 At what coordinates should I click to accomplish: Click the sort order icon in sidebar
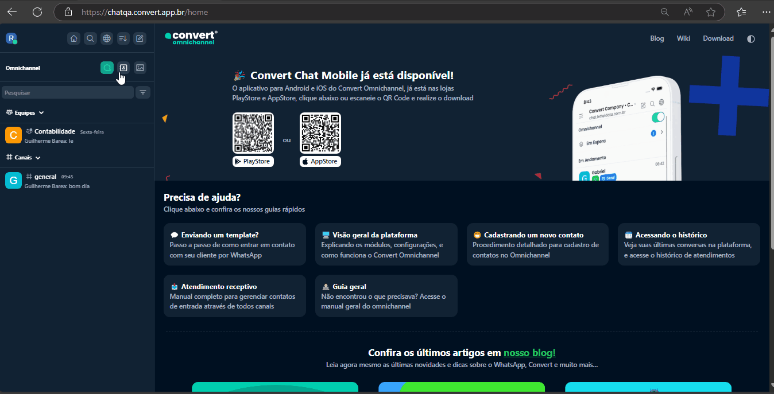click(x=123, y=38)
